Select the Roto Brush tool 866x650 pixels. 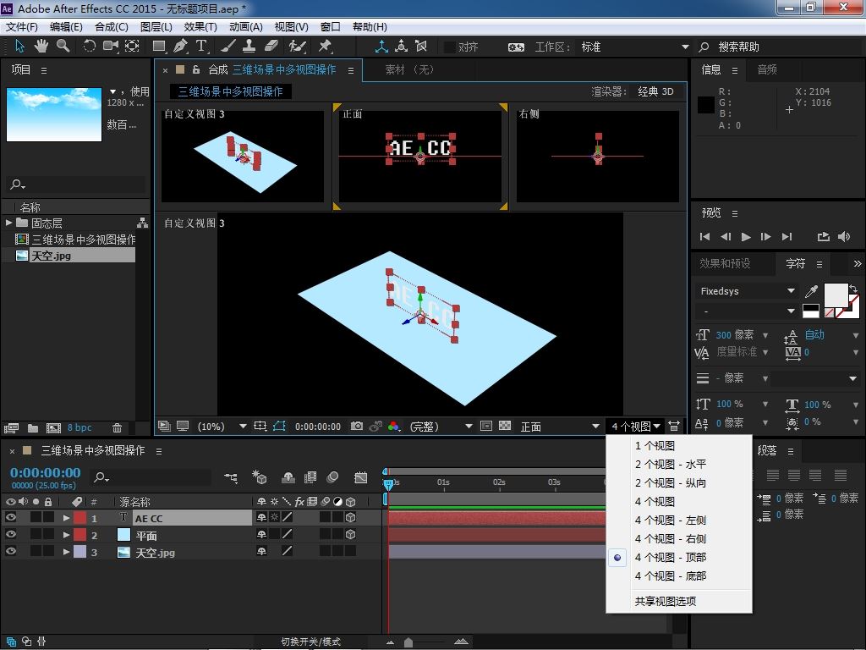click(x=297, y=47)
